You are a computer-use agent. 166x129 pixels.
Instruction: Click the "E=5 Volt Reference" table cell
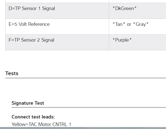click(x=29, y=24)
